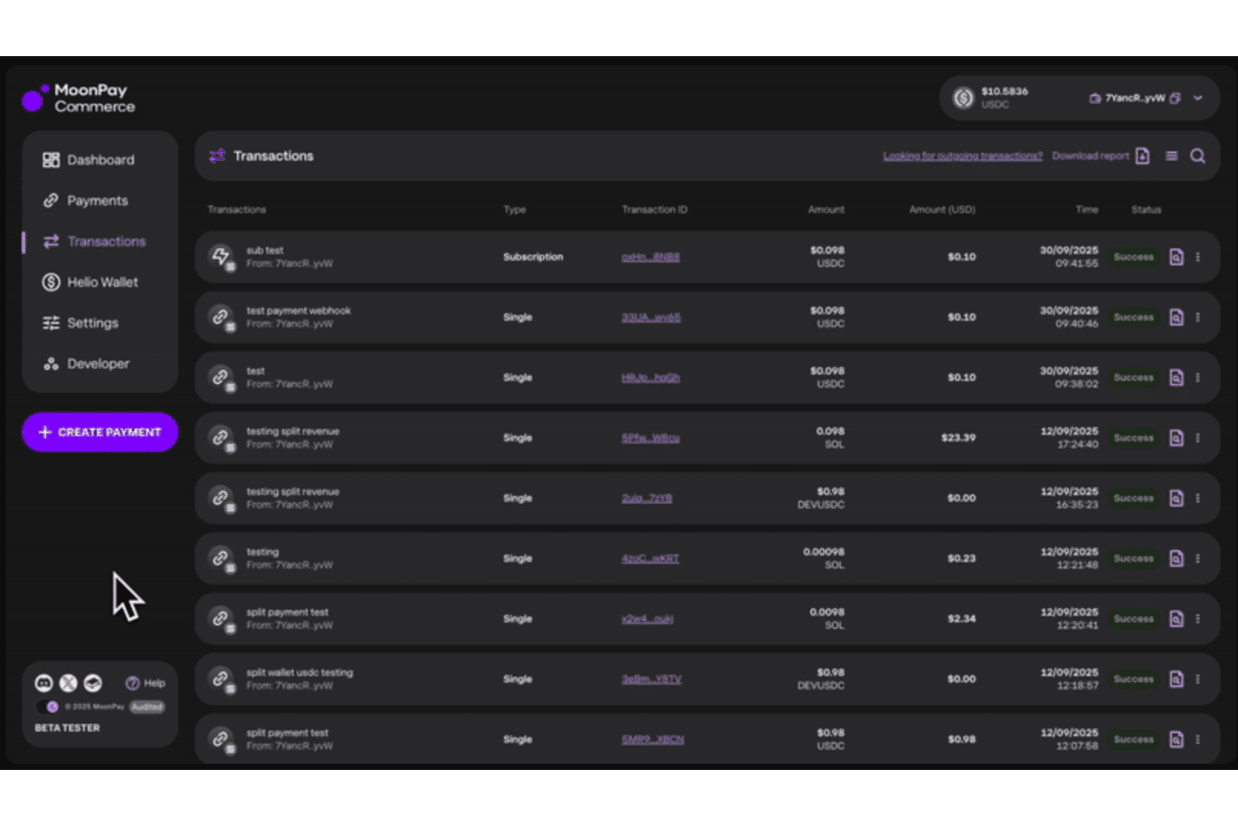Click the Create Payment button
Screen dimensions: 1238x826
100,432
